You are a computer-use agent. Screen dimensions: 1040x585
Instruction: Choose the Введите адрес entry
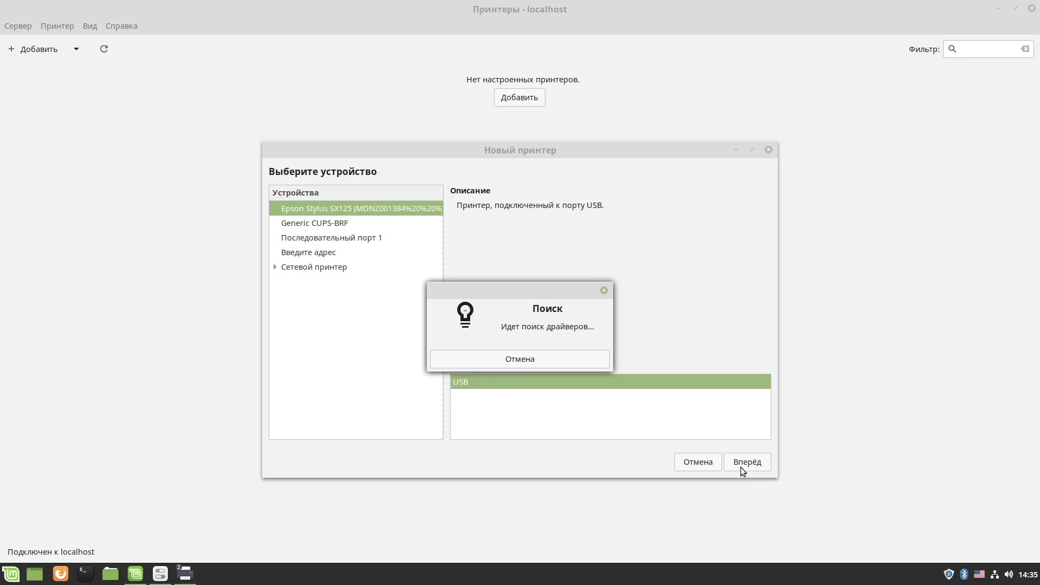point(308,252)
